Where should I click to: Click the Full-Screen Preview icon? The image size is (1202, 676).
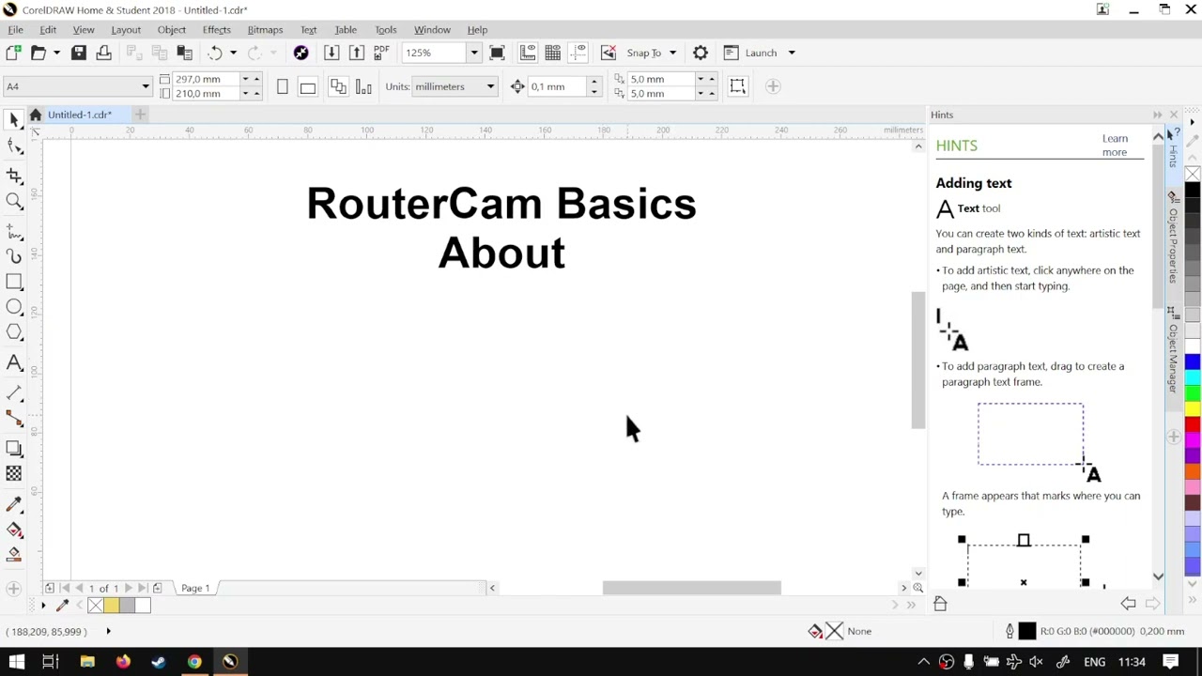(498, 53)
